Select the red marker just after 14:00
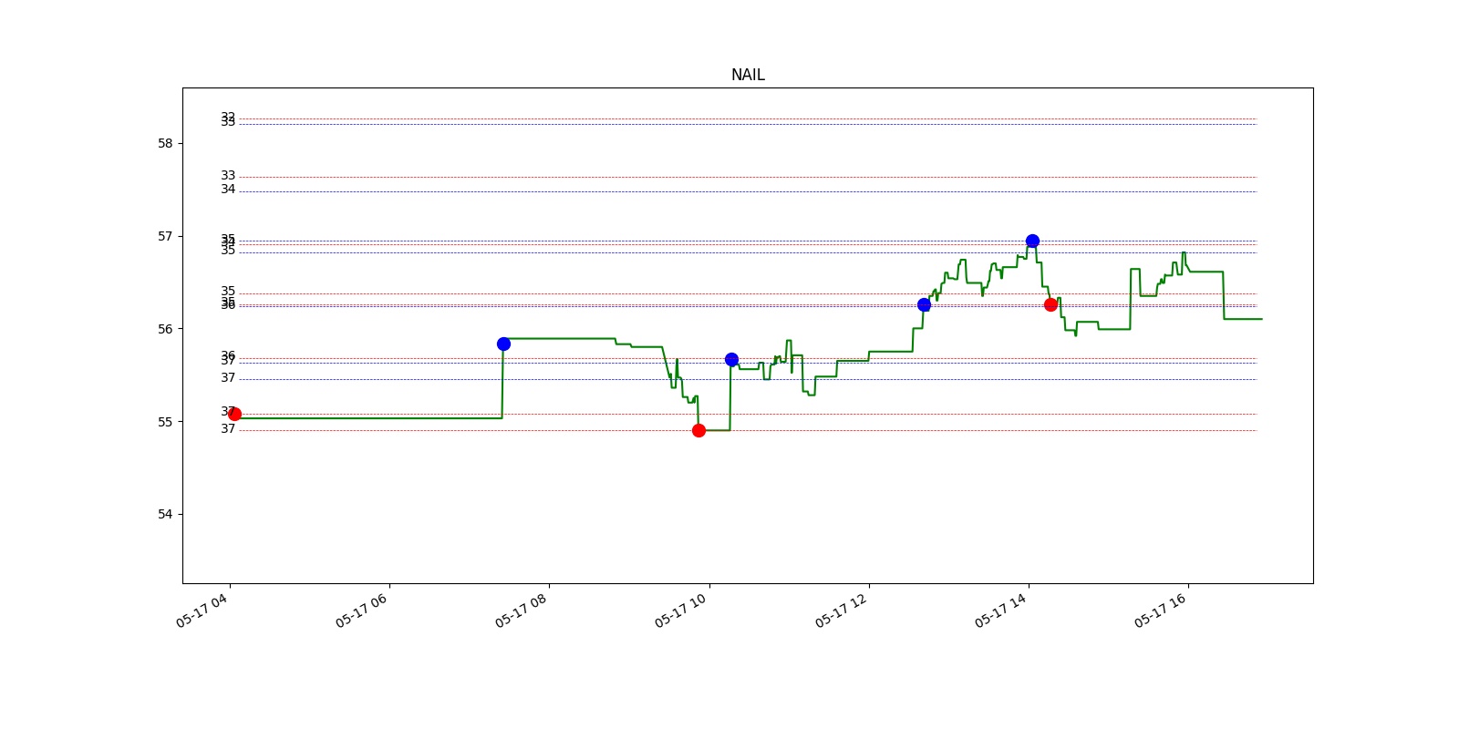 [x=1050, y=304]
